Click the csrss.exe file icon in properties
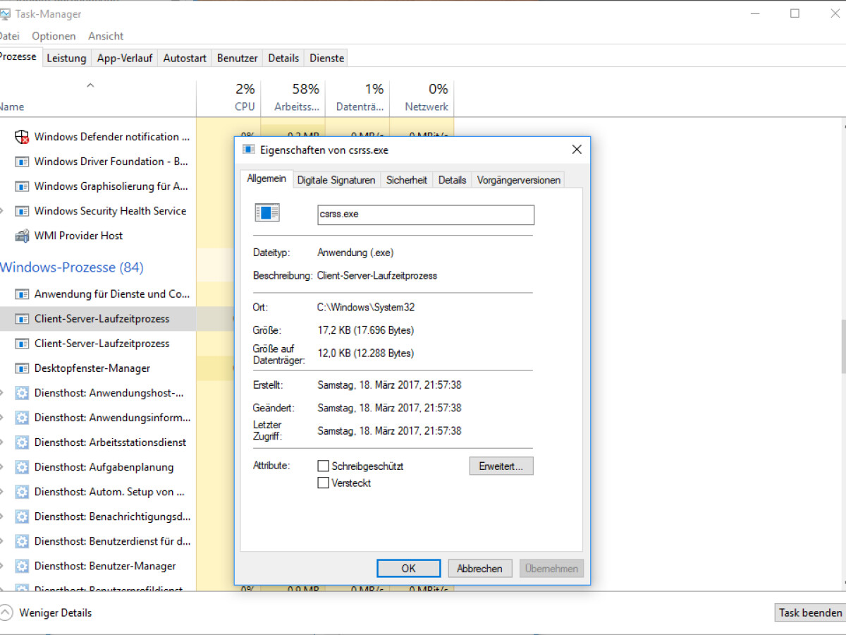 pos(267,213)
